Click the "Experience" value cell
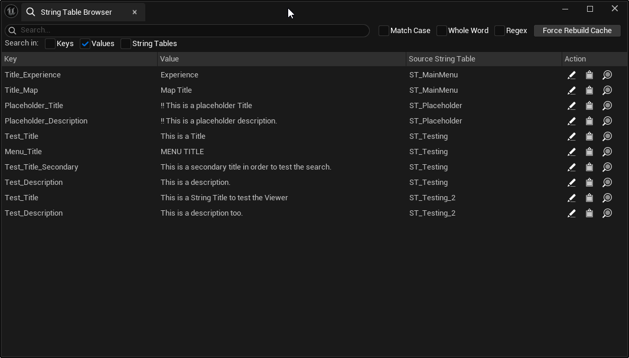The width and height of the screenshot is (629, 358). (x=180, y=75)
